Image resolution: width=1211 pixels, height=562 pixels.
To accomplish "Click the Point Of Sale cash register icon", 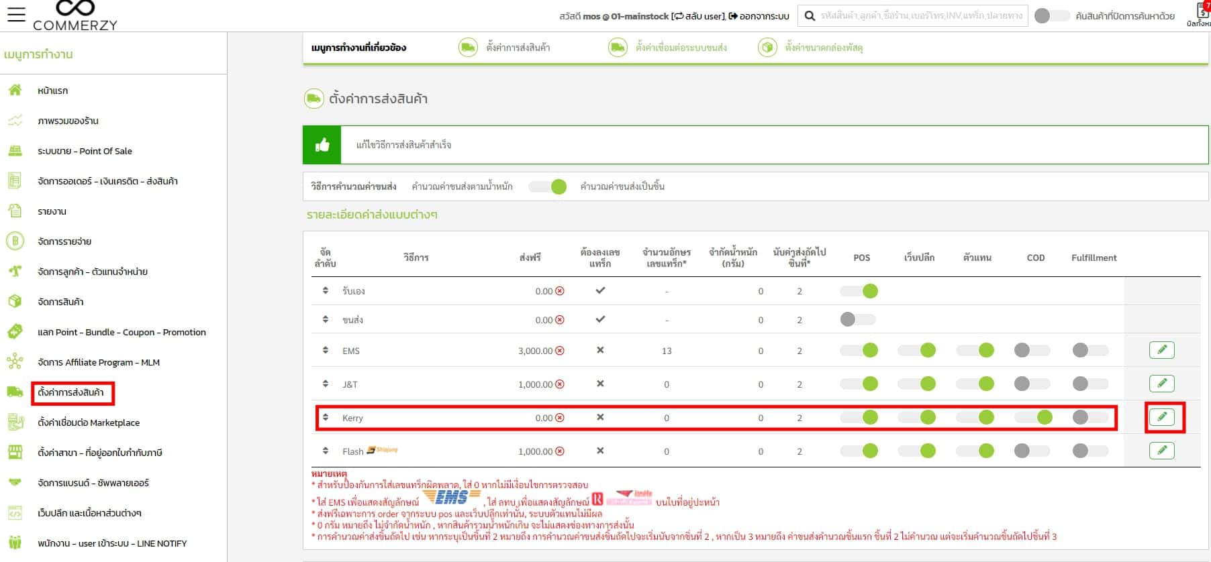I will (x=15, y=150).
